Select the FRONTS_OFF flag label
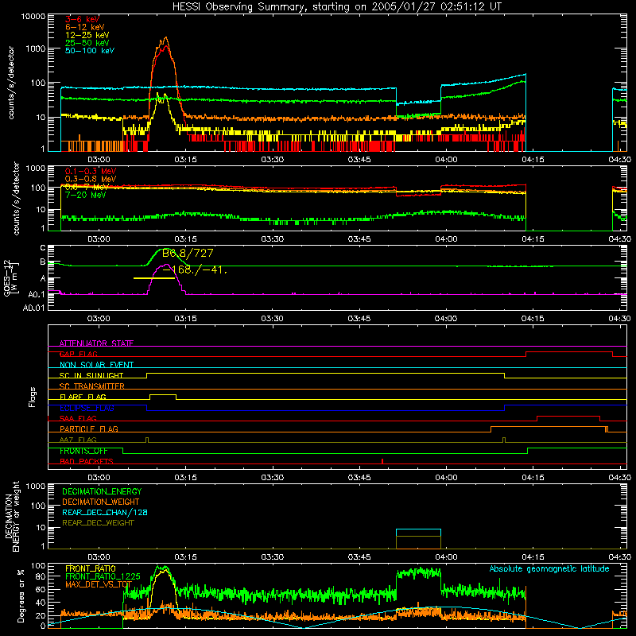Screen dimensions: 636x636 tap(83, 451)
